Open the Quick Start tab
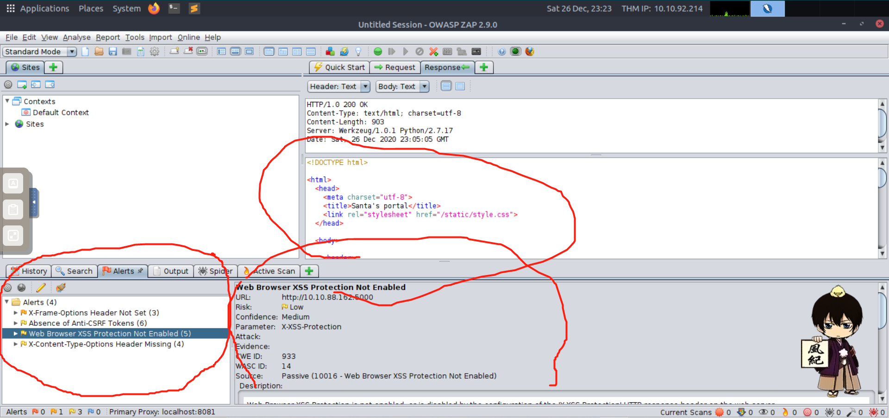Image resolution: width=889 pixels, height=418 pixels. [x=339, y=68]
